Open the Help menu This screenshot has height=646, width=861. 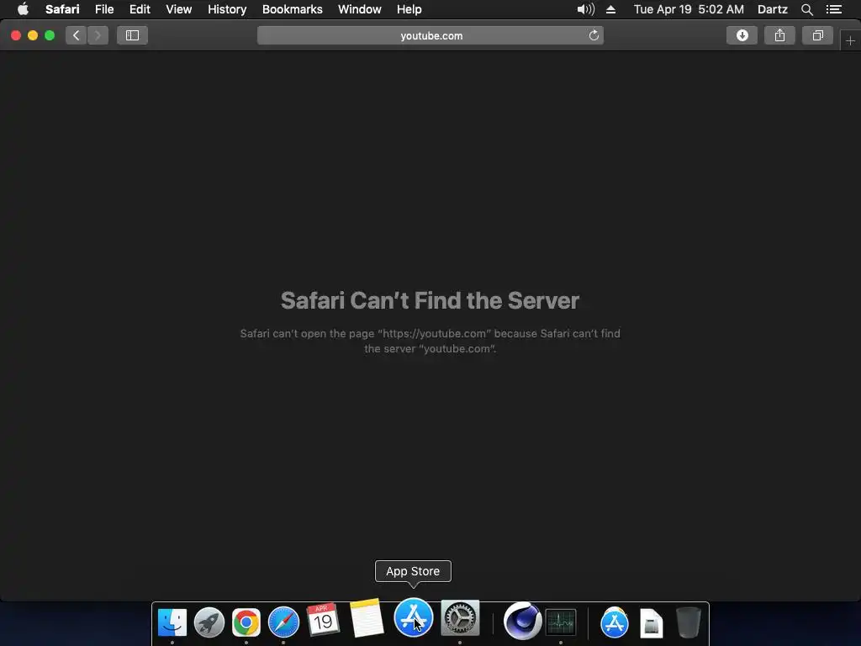[x=409, y=9]
